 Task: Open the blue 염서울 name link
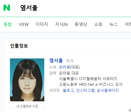56,61
